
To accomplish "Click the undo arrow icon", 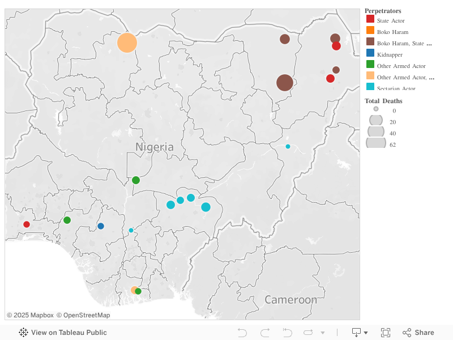I will tap(242, 333).
